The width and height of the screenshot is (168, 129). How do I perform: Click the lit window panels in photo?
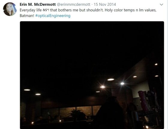coord(72,111)
